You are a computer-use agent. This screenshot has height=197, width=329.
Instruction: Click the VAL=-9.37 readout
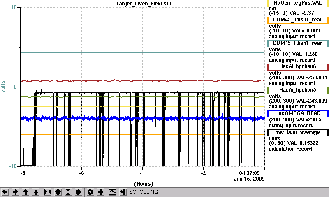tap(302, 13)
